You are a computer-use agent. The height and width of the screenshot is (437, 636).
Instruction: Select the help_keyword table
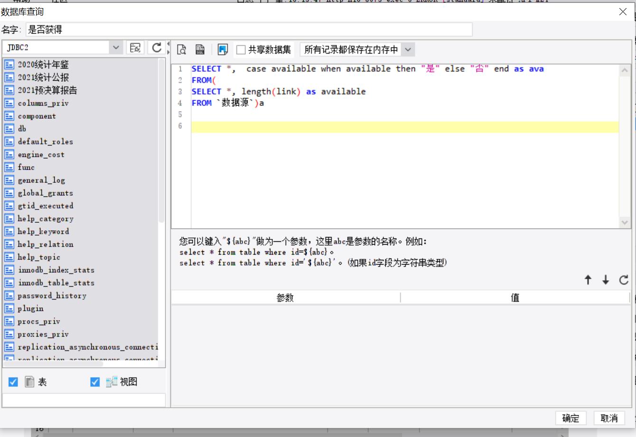pos(43,231)
